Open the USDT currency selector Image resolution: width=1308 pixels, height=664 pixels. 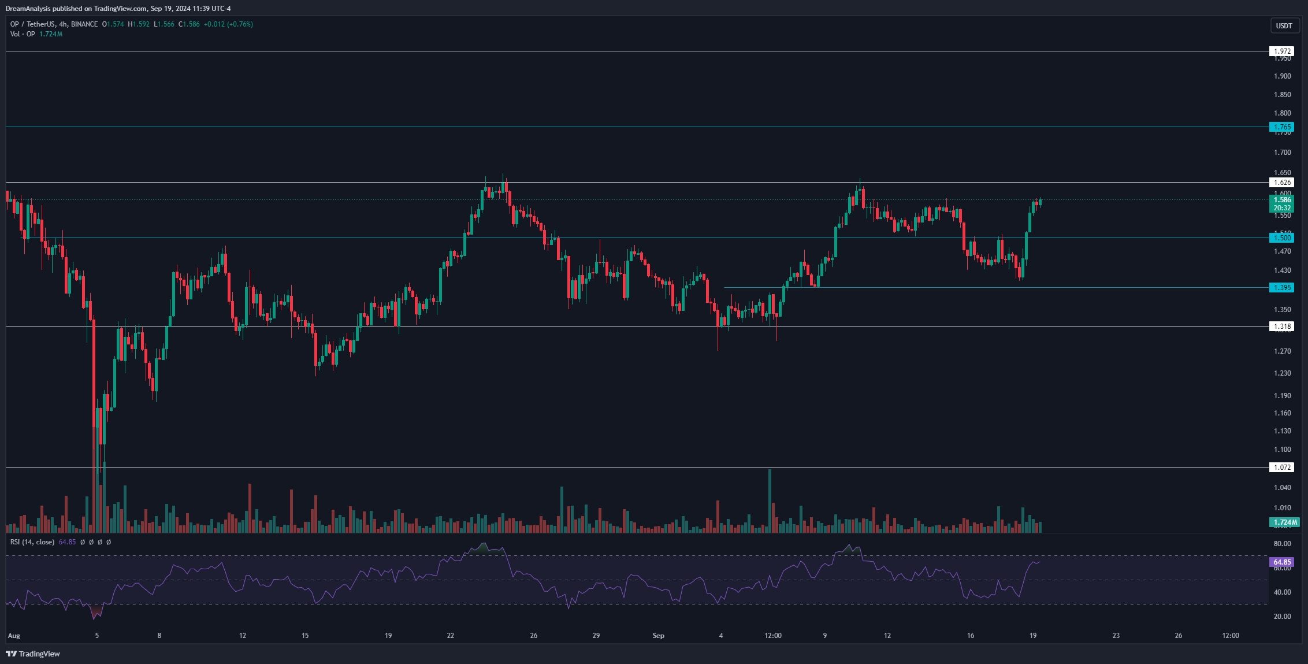click(x=1284, y=25)
